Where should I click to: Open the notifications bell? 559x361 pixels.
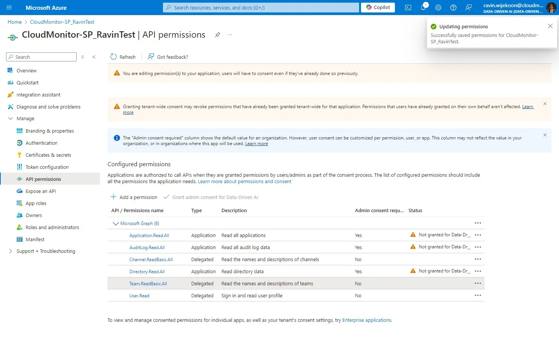pos(423,8)
